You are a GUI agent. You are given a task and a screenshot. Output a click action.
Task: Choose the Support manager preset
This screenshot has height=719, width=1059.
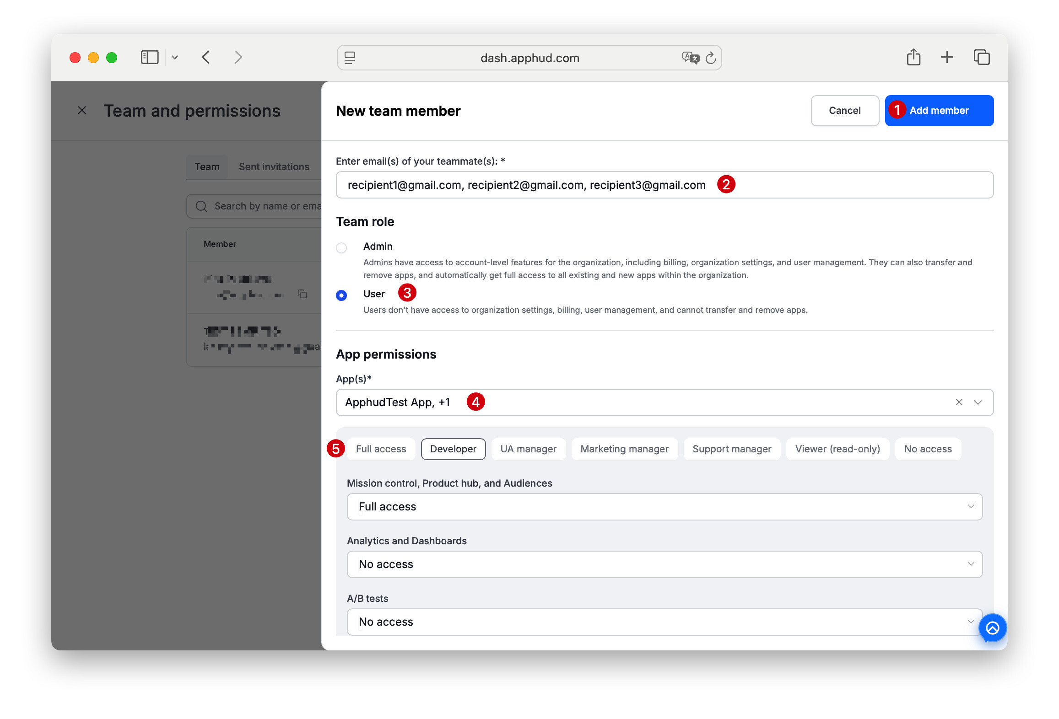(732, 449)
